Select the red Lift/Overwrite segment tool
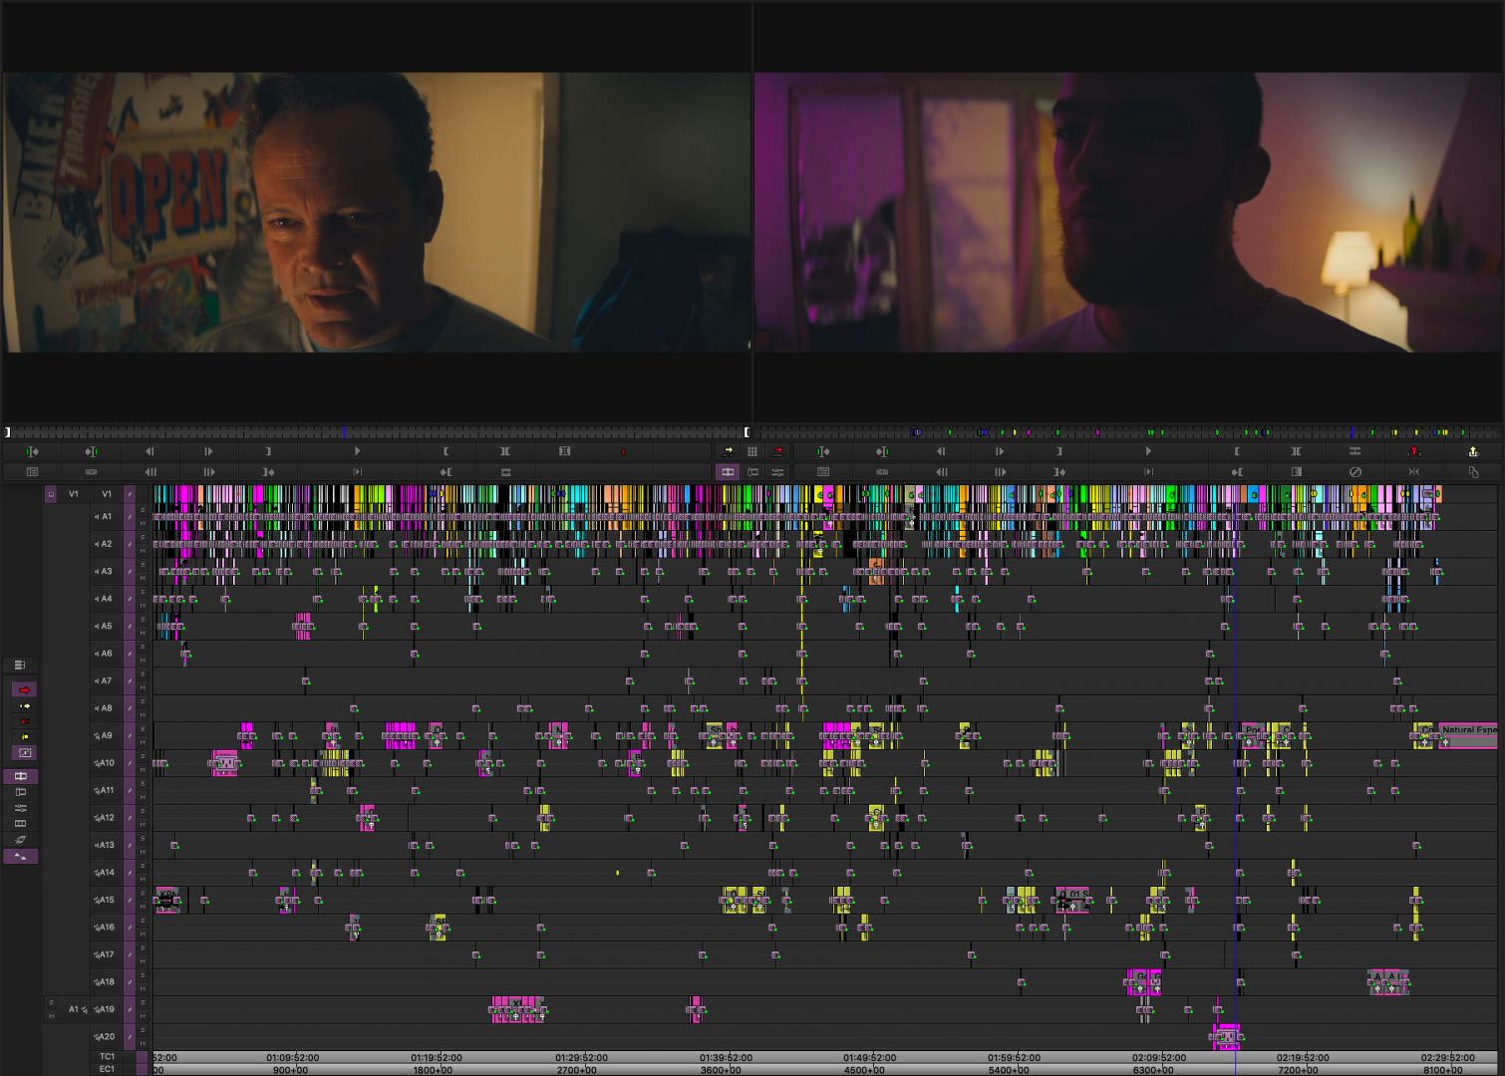Screen dimensions: 1505x1076 click(24, 689)
